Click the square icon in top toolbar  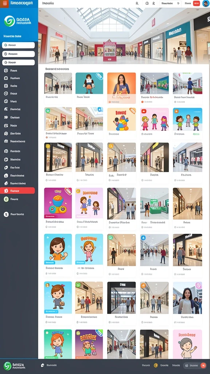(x=147, y=3)
